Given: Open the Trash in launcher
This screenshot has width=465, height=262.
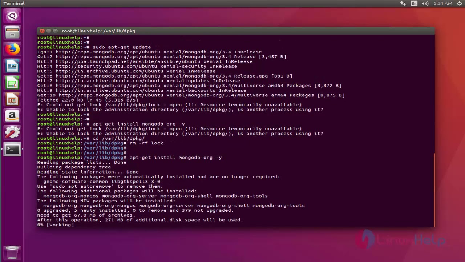Looking at the screenshot, I should tap(12, 253).
